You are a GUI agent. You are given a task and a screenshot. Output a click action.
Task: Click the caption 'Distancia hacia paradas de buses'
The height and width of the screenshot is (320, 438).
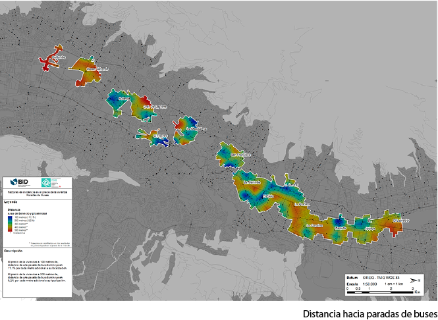(x=370, y=313)
